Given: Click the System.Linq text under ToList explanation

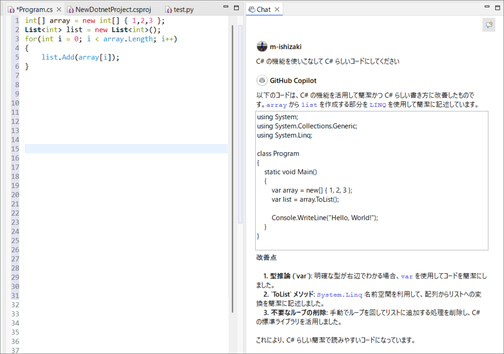Looking at the screenshot, I should (339, 294).
